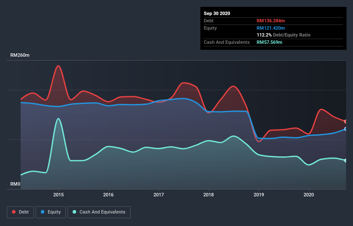Click the RM260m y-axis label
The image size is (353, 226).
pyautogui.click(x=20, y=55)
